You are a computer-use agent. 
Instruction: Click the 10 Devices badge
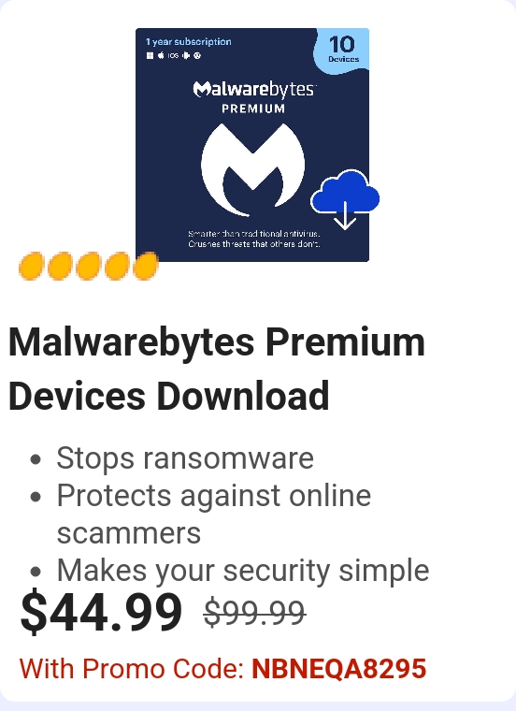click(343, 49)
